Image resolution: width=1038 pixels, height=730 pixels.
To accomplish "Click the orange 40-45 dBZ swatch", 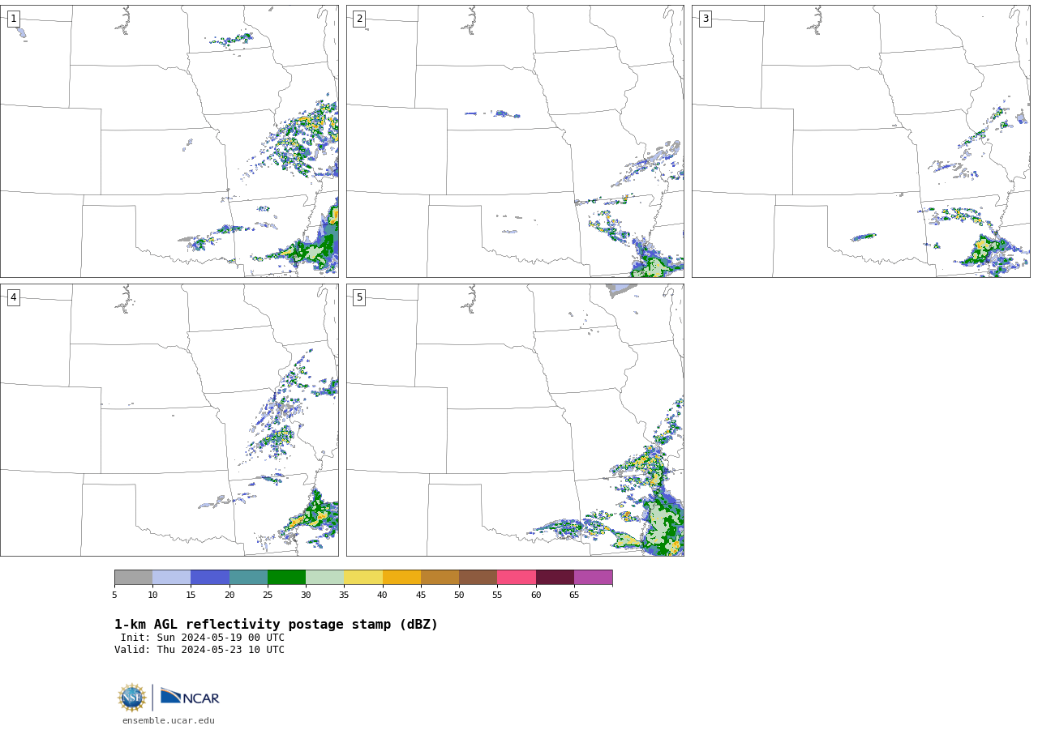I will [401, 577].
